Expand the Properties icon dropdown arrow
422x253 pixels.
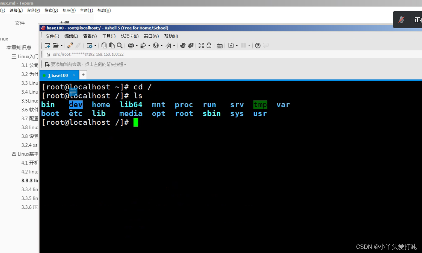pos(95,46)
